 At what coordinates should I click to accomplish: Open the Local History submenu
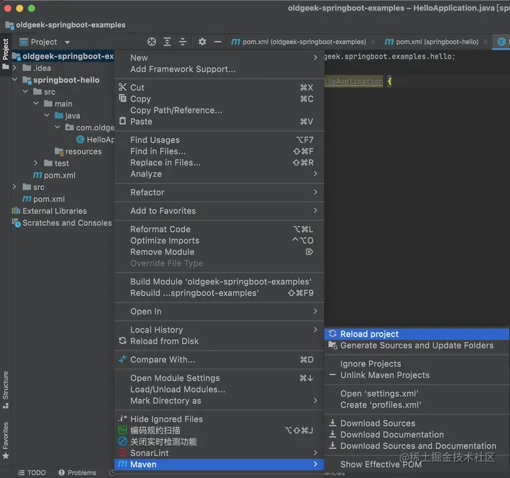click(x=219, y=330)
